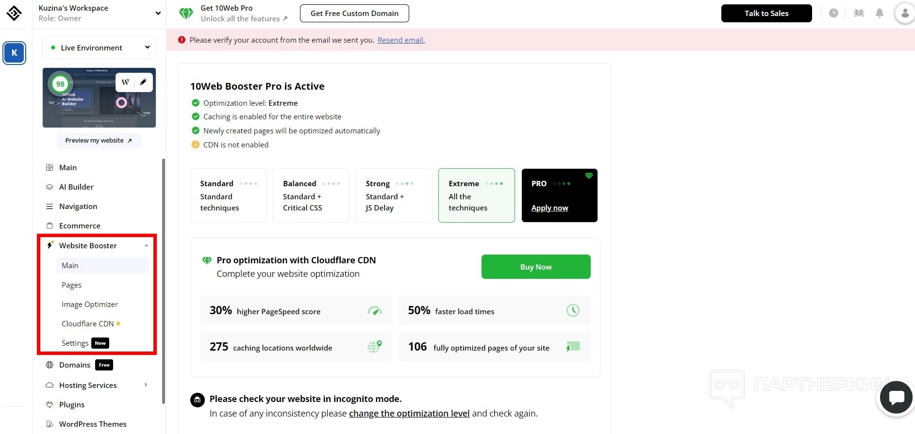Open the Live Environment dropdown
This screenshot has width=915, height=434.
click(99, 48)
